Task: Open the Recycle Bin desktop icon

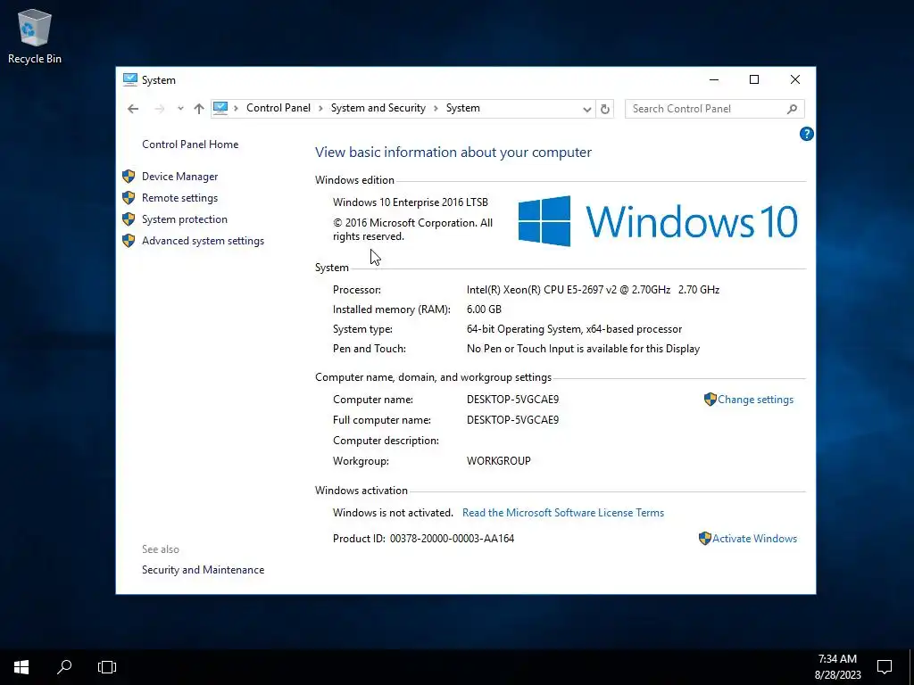Action: [x=35, y=36]
